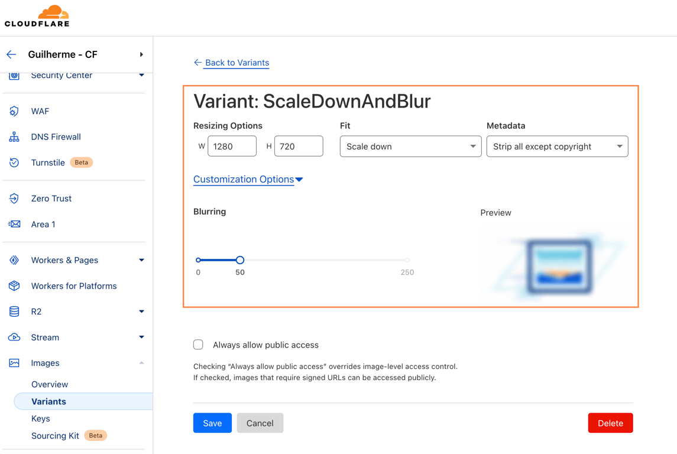Click the DNS Firewall network icon
Viewport: 677px width, 454px height.
tap(14, 137)
